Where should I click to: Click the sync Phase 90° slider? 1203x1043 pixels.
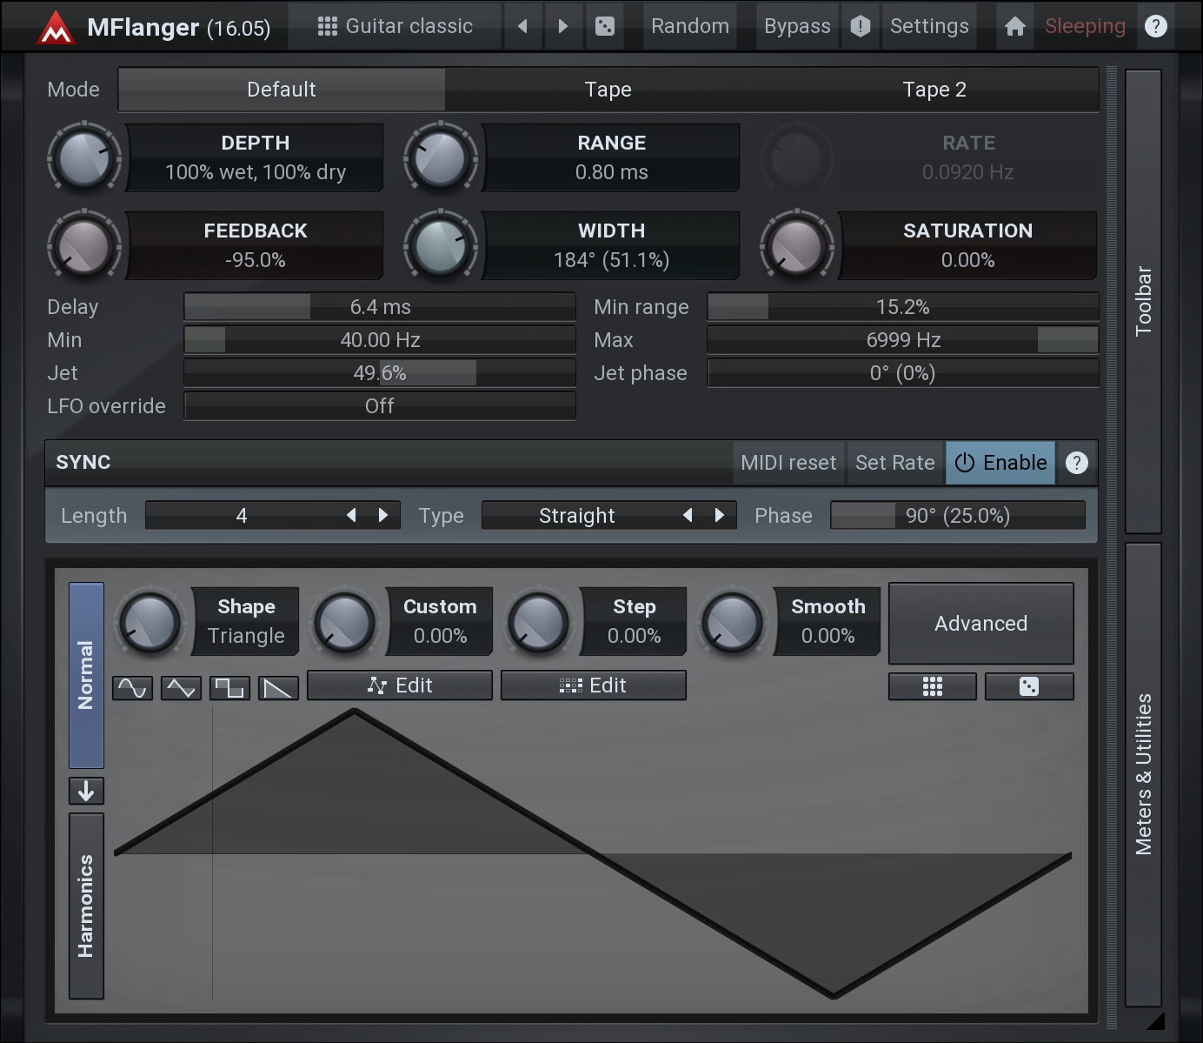click(x=958, y=516)
